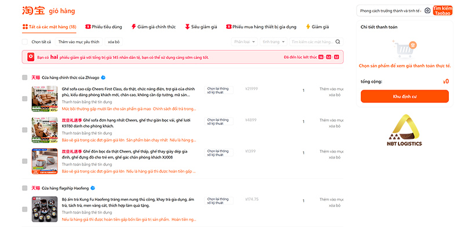Check the 'Chọn tất cả' checkbox
464x232 pixels.
pos(25,42)
